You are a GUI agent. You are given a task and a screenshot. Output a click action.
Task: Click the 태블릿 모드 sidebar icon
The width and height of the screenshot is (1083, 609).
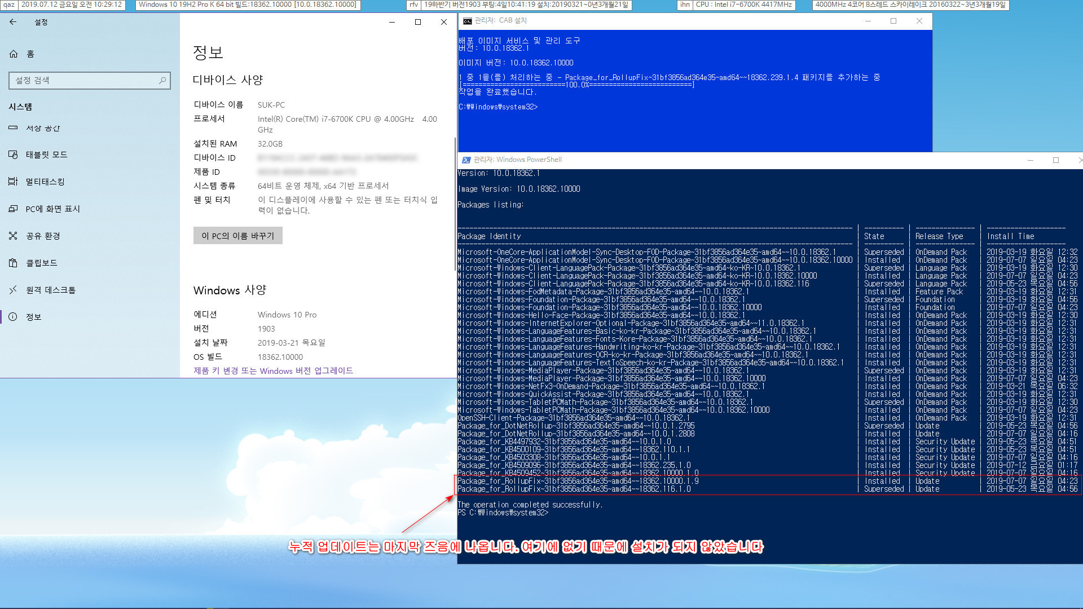[13, 155]
